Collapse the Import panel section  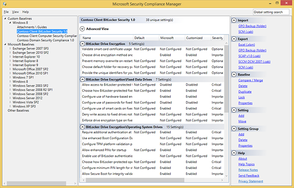234,20
